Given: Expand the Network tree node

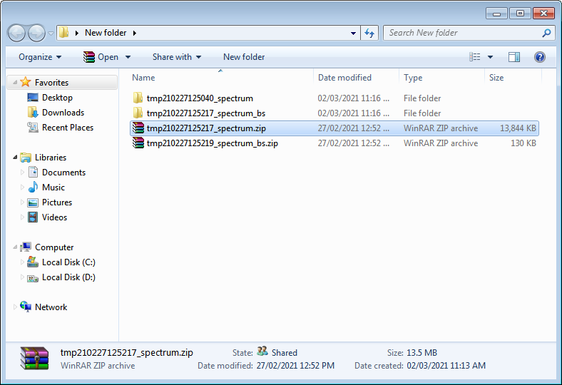Looking at the screenshot, I should 15,307.
